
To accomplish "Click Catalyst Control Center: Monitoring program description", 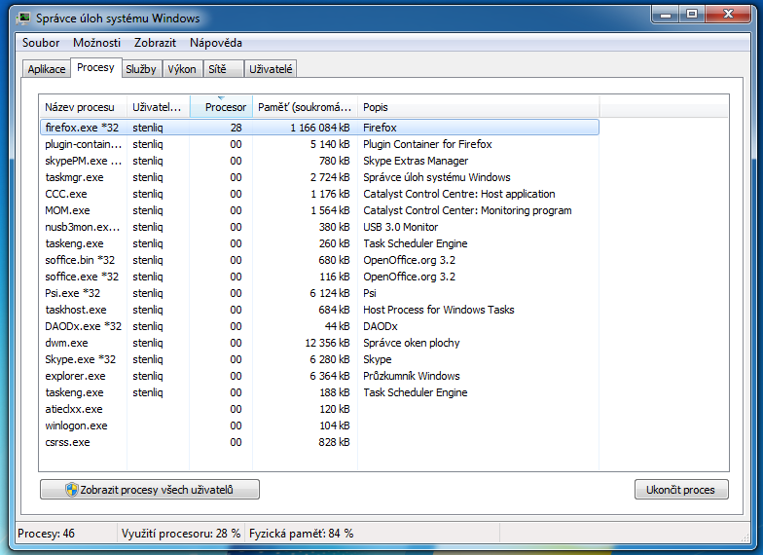I will [x=467, y=210].
